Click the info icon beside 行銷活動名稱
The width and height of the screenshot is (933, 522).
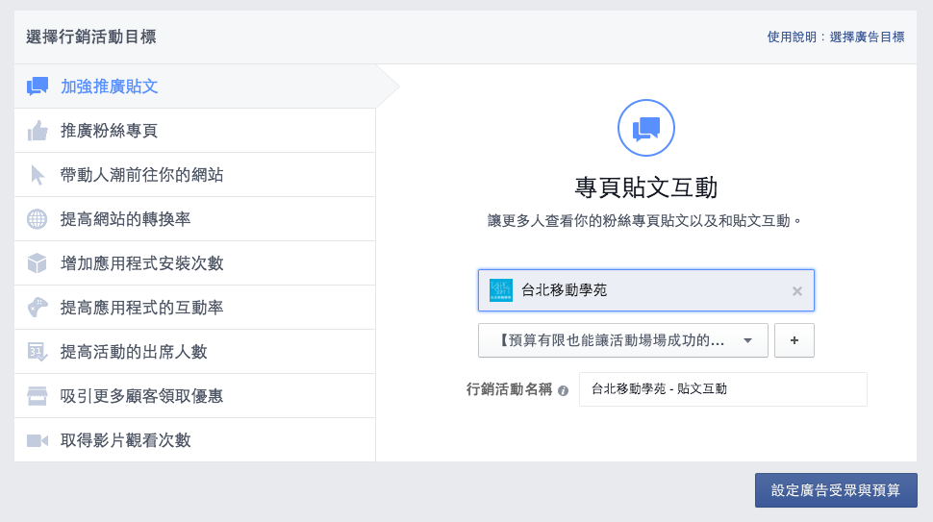[563, 390]
